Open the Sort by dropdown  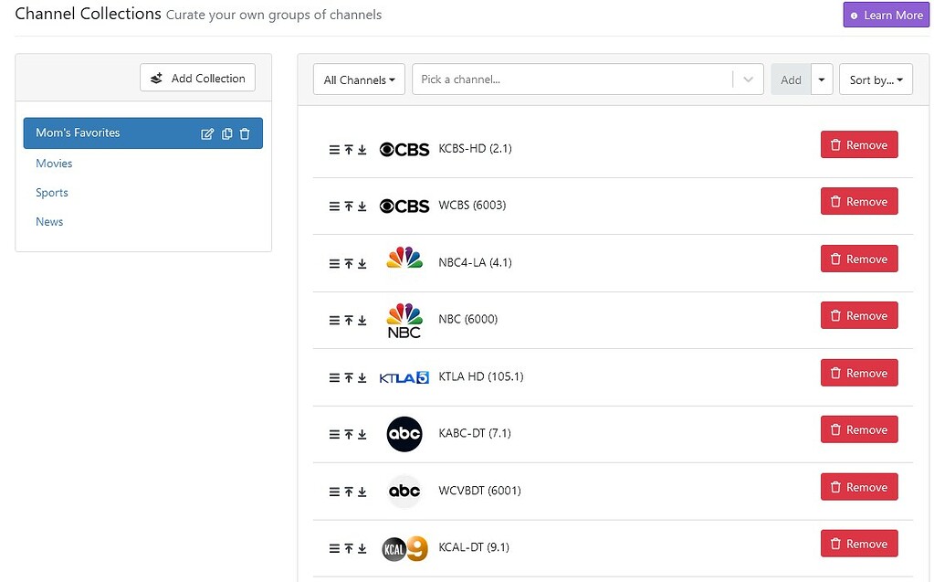[x=875, y=79]
